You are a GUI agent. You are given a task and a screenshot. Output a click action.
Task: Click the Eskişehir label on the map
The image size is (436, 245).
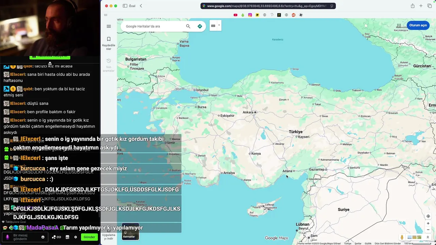click(227, 116)
